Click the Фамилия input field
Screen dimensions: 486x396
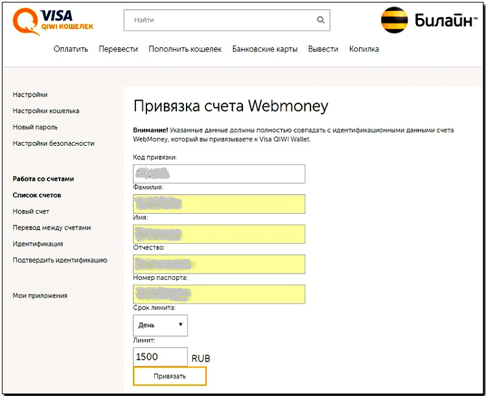click(x=219, y=204)
